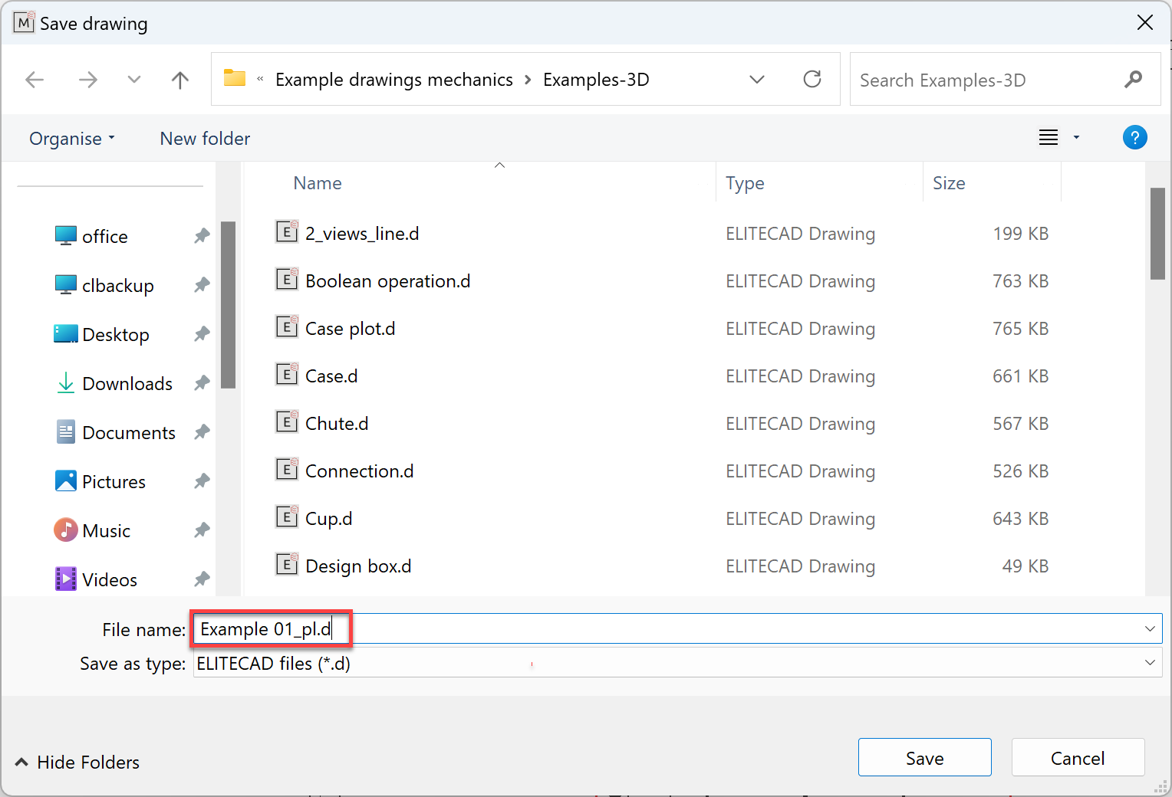
Task: Expand the address bar path history
Action: point(756,80)
